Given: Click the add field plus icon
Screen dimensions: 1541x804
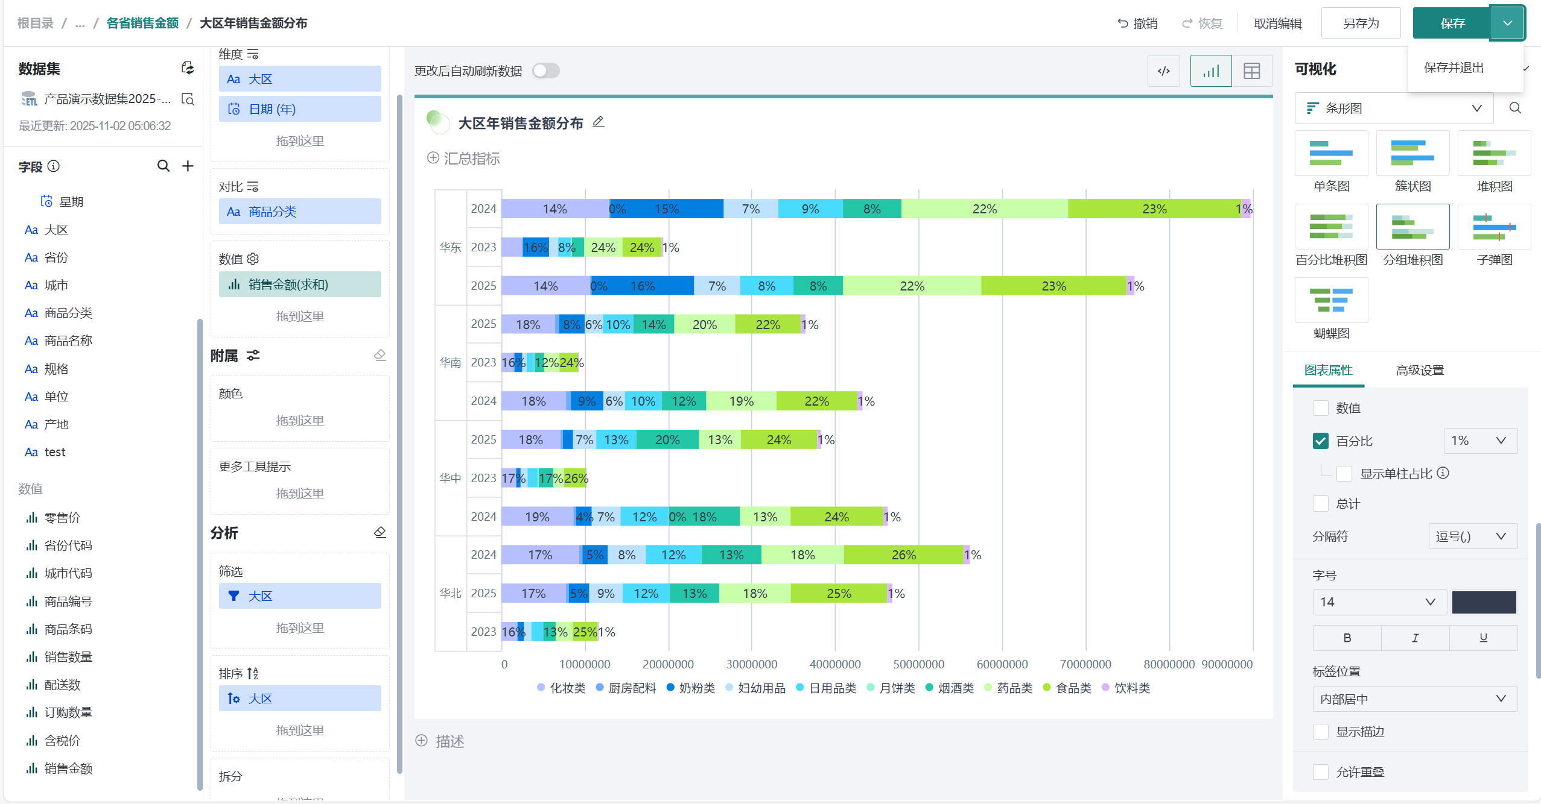Looking at the screenshot, I should (x=188, y=166).
